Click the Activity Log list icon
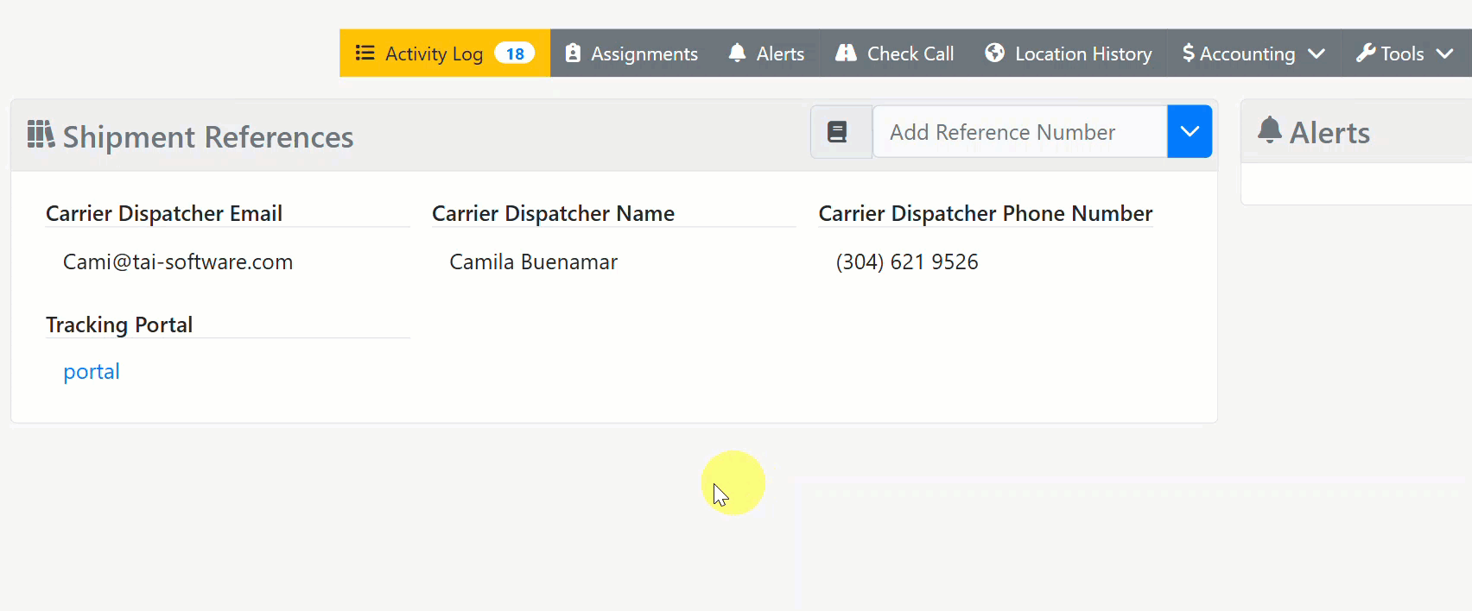 tap(365, 54)
